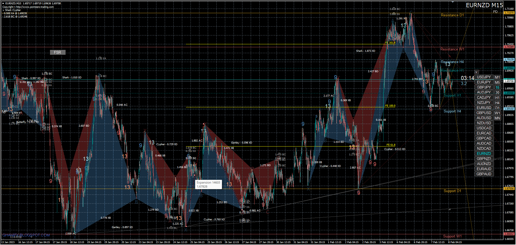Select the highlighted EURNZD symbol button
Screen dimensions: 516x245
484,154
